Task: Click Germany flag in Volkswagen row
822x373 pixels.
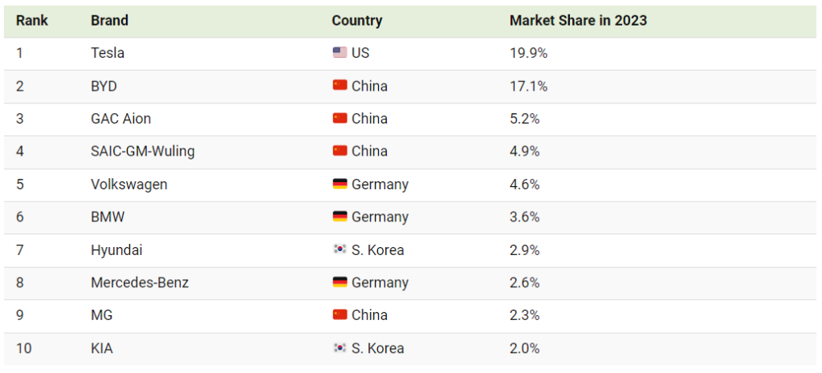Action: [x=340, y=184]
